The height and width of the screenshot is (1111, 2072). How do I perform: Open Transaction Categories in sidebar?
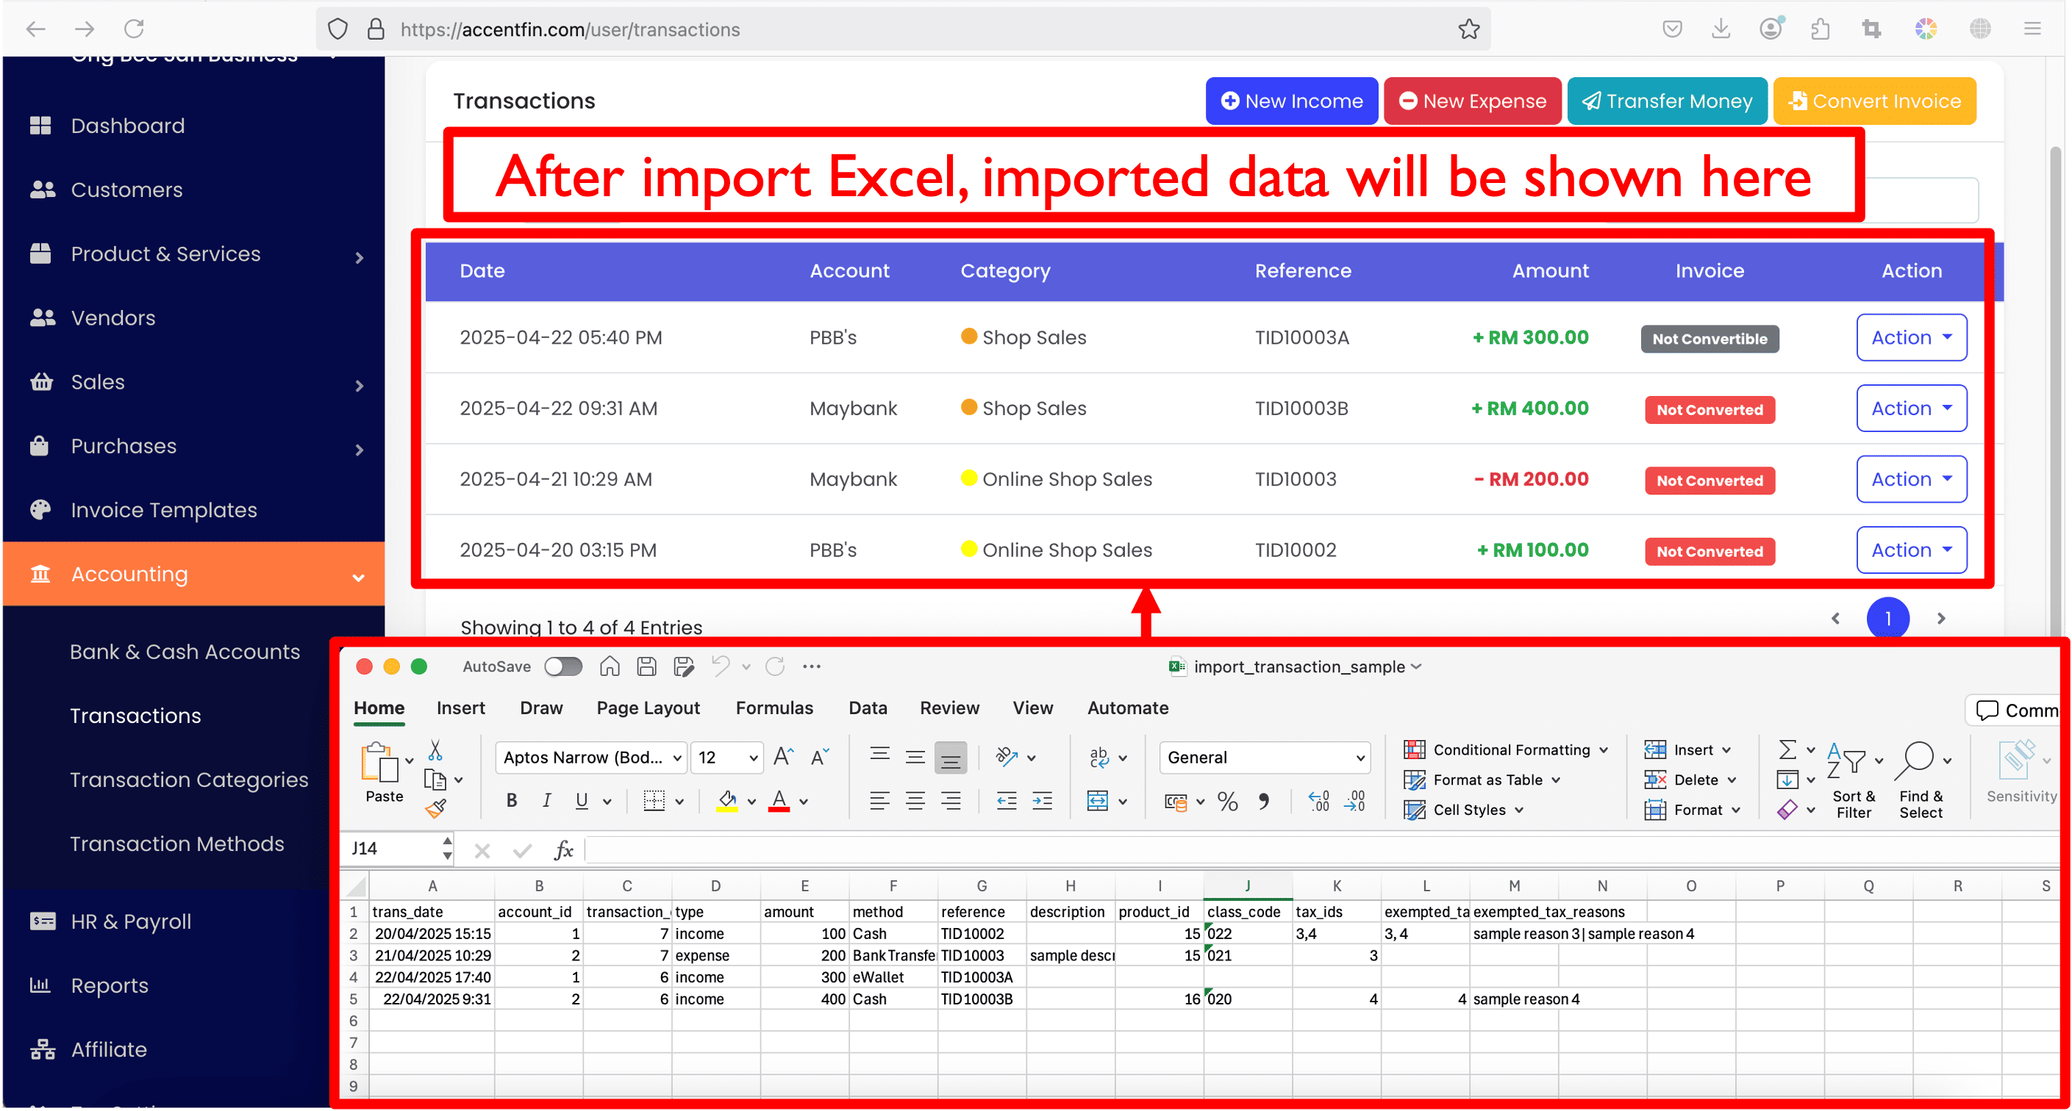coord(189,780)
